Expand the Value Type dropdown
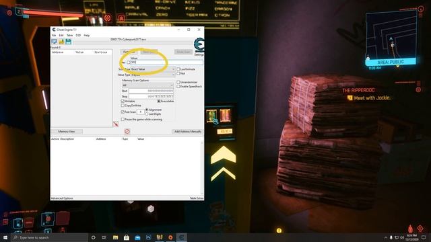The width and height of the screenshot is (431, 242). pyautogui.click(x=153, y=75)
